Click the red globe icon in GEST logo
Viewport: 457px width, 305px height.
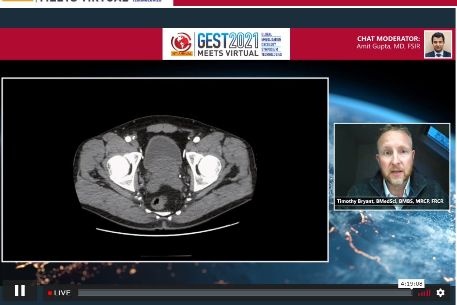coord(181,43)
